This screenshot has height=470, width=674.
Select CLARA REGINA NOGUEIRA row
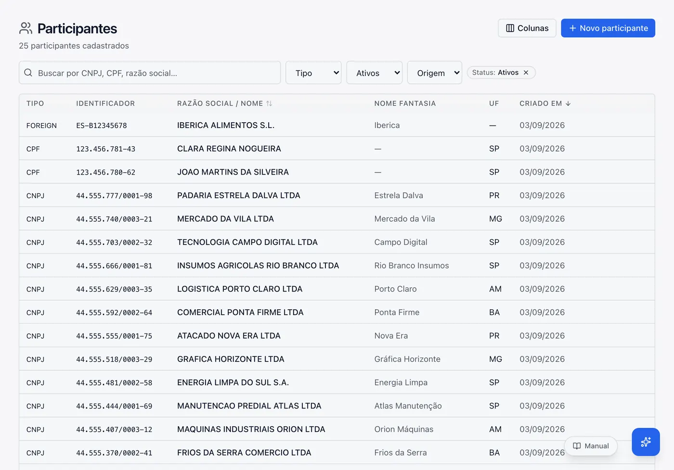pos(337,149)
